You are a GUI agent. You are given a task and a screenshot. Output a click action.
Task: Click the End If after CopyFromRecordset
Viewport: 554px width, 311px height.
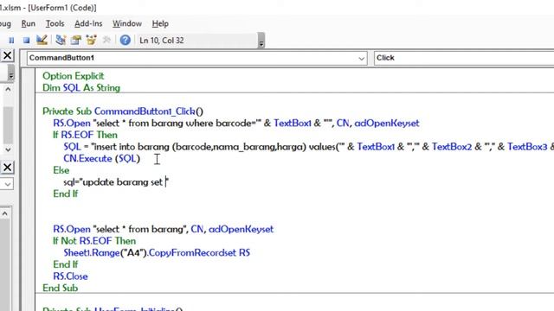(x=66, y=264)
